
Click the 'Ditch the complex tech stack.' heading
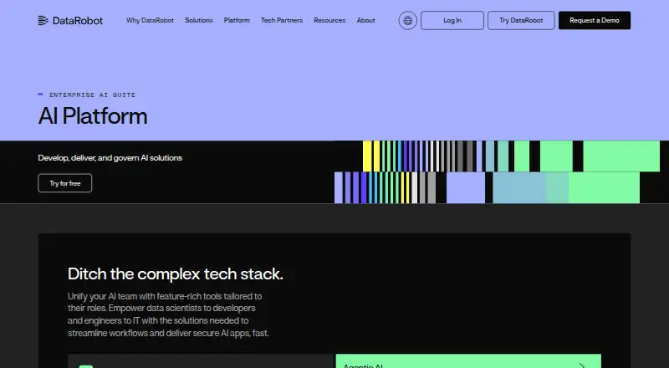point(176,273)
